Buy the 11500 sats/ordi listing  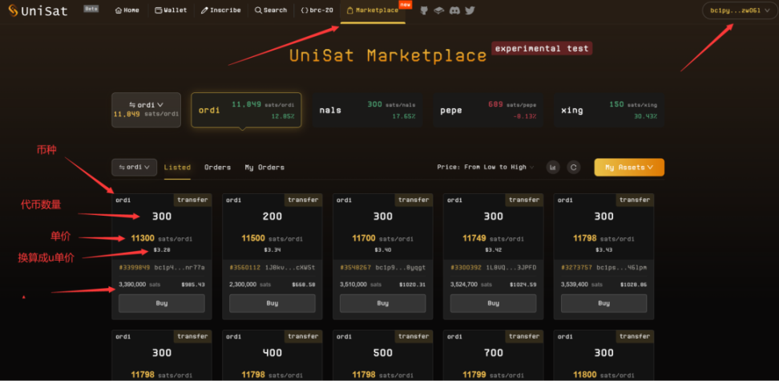pos(272,303)
